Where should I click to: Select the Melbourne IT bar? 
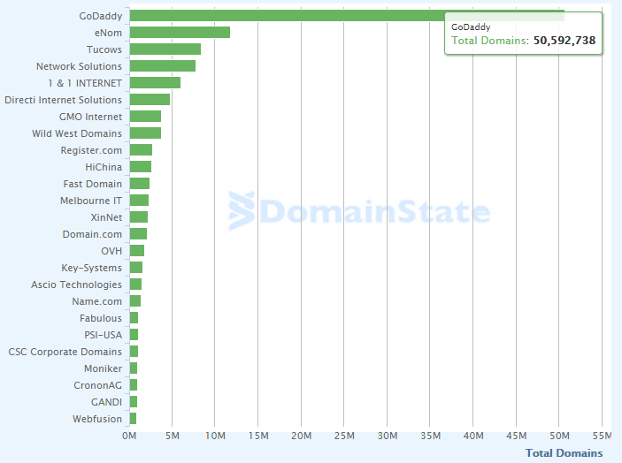point(139,201)
